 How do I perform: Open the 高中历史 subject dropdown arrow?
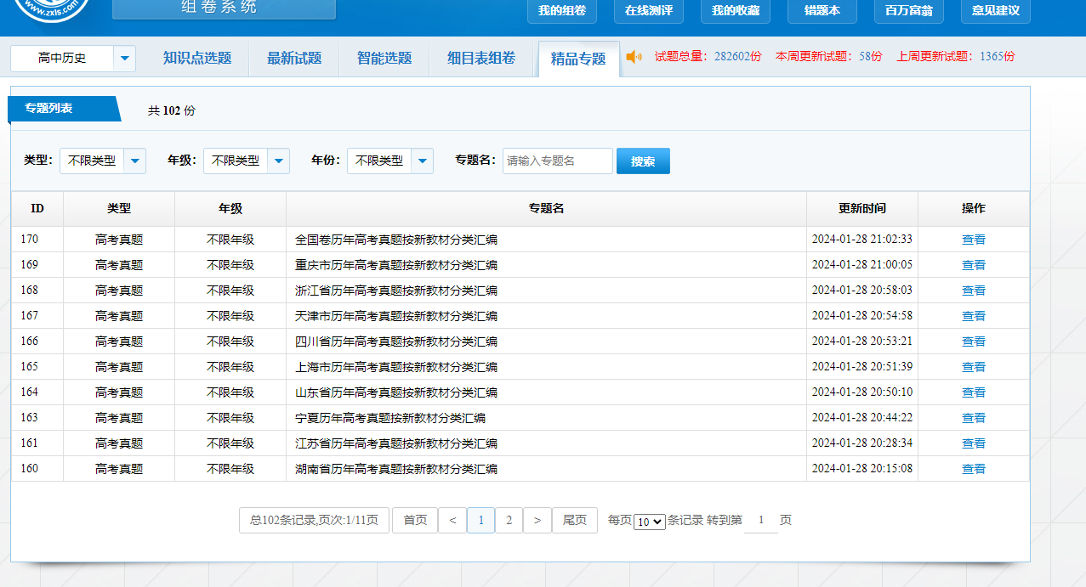[x=125, y=59]
